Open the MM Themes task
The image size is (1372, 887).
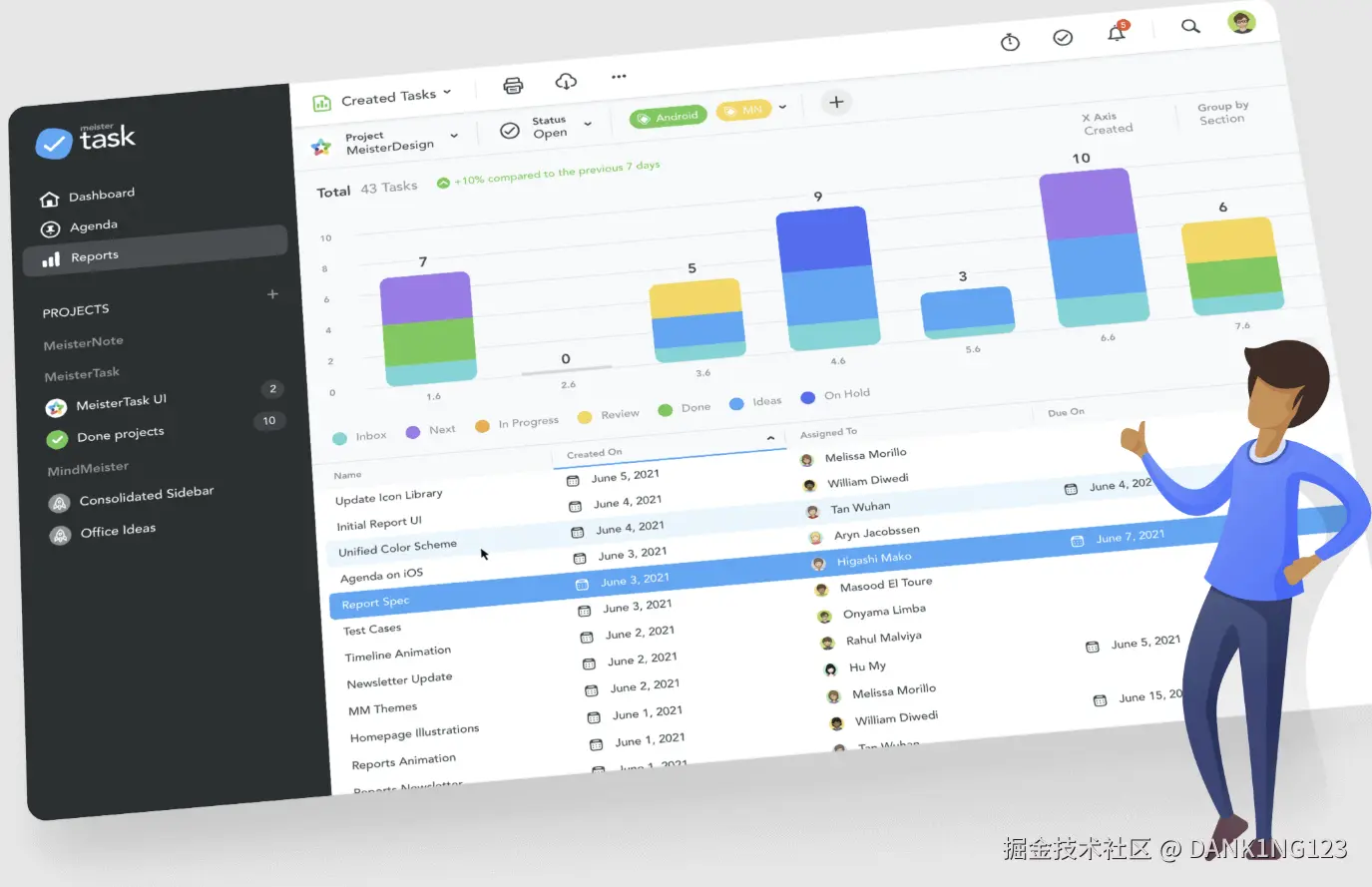click(382, 708)
